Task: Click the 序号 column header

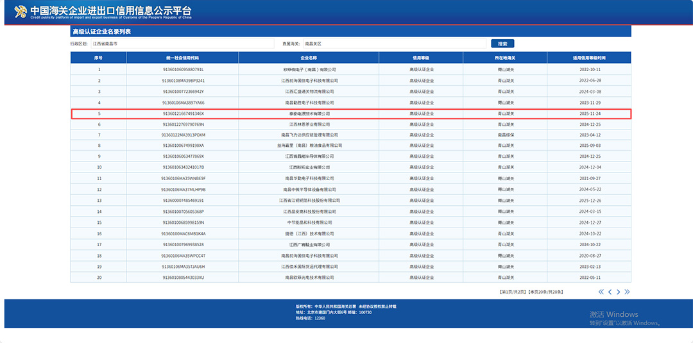Action: click(x=99, y=58)
